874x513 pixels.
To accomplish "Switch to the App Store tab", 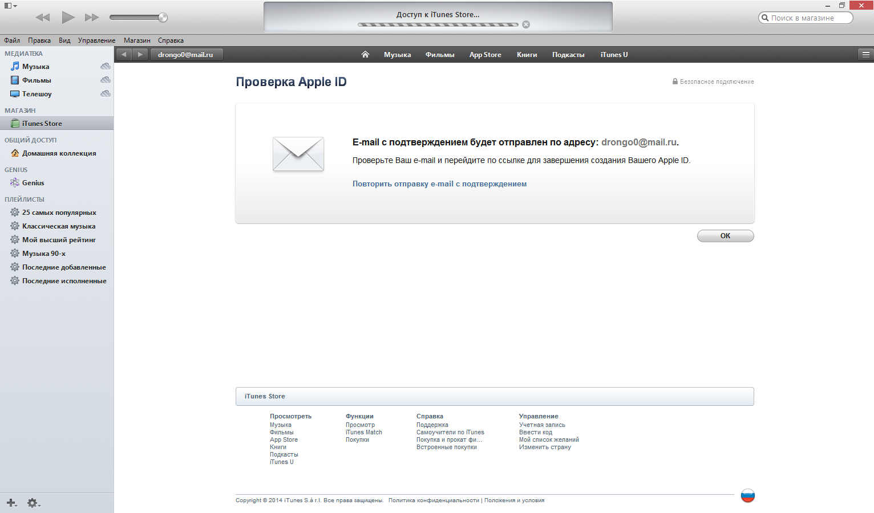I will (485, 55).
